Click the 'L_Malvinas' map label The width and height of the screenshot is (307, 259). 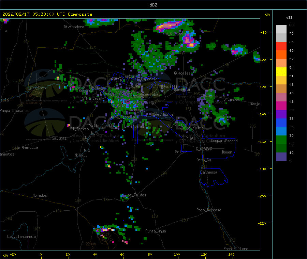(134, 127)
